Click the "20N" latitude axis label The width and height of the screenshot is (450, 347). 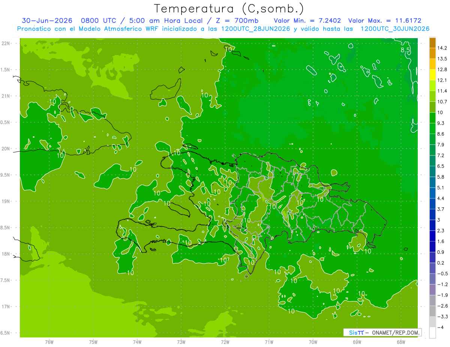pyautogui.click(x=6, y=149)
